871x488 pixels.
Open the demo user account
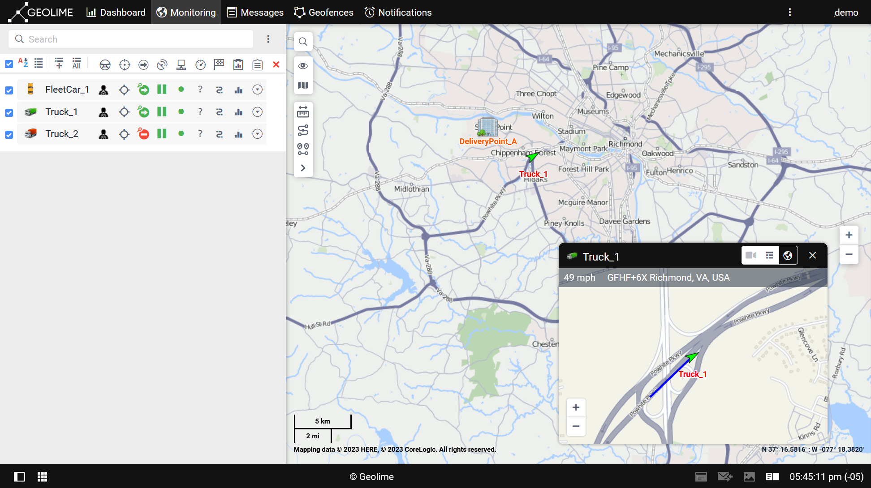846,13
